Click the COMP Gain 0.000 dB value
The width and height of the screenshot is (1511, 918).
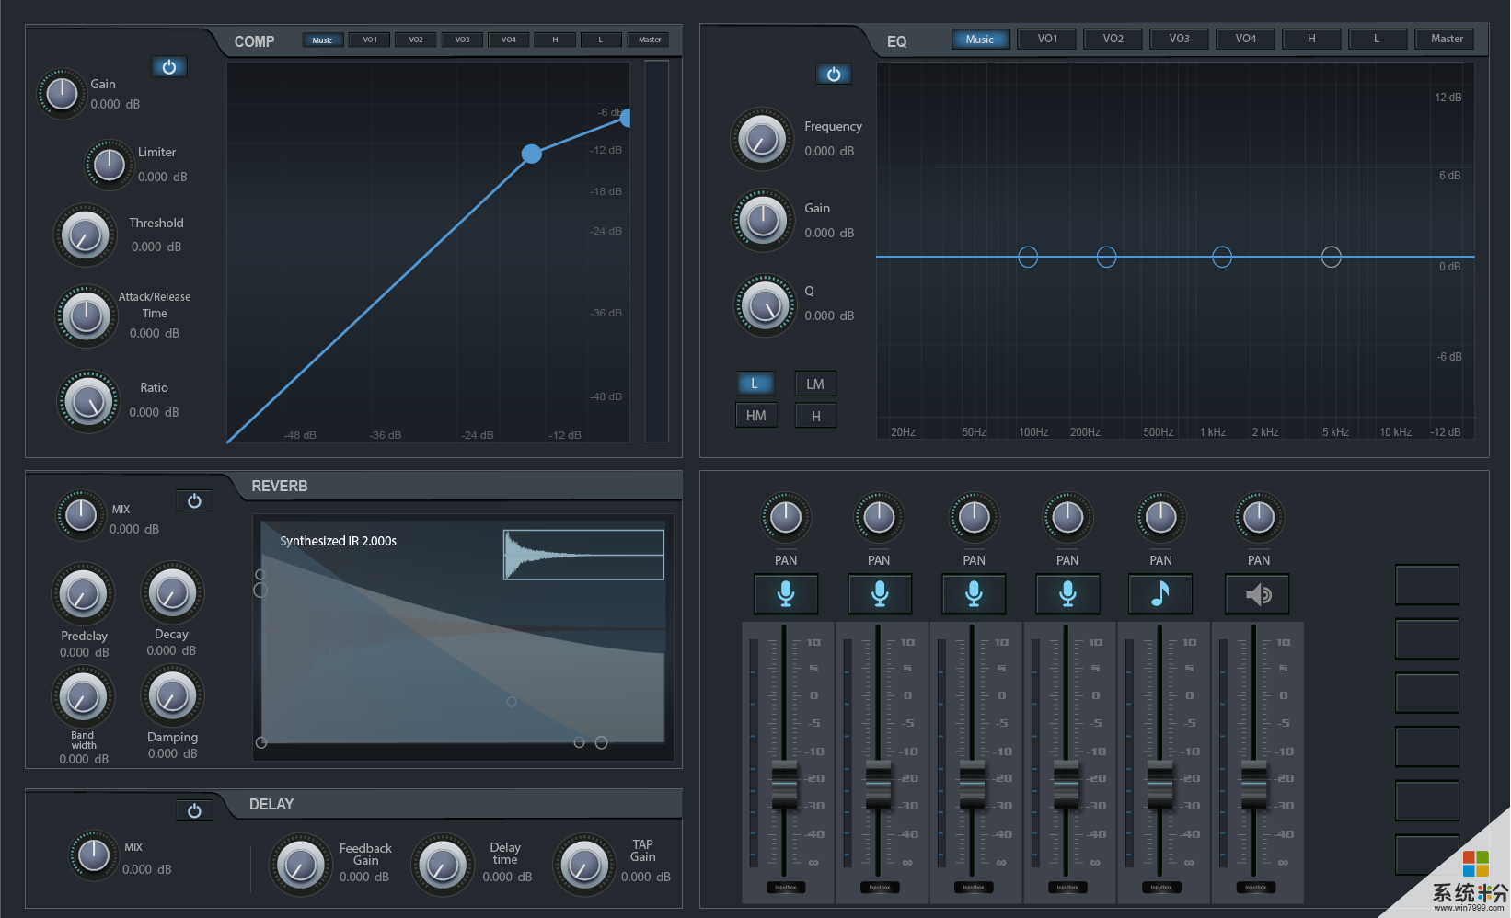pyautogui.click(x=115, y=104)
